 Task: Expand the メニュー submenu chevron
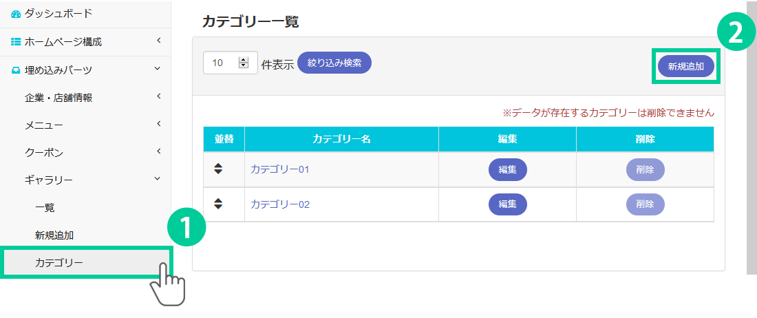click(158, 124)
